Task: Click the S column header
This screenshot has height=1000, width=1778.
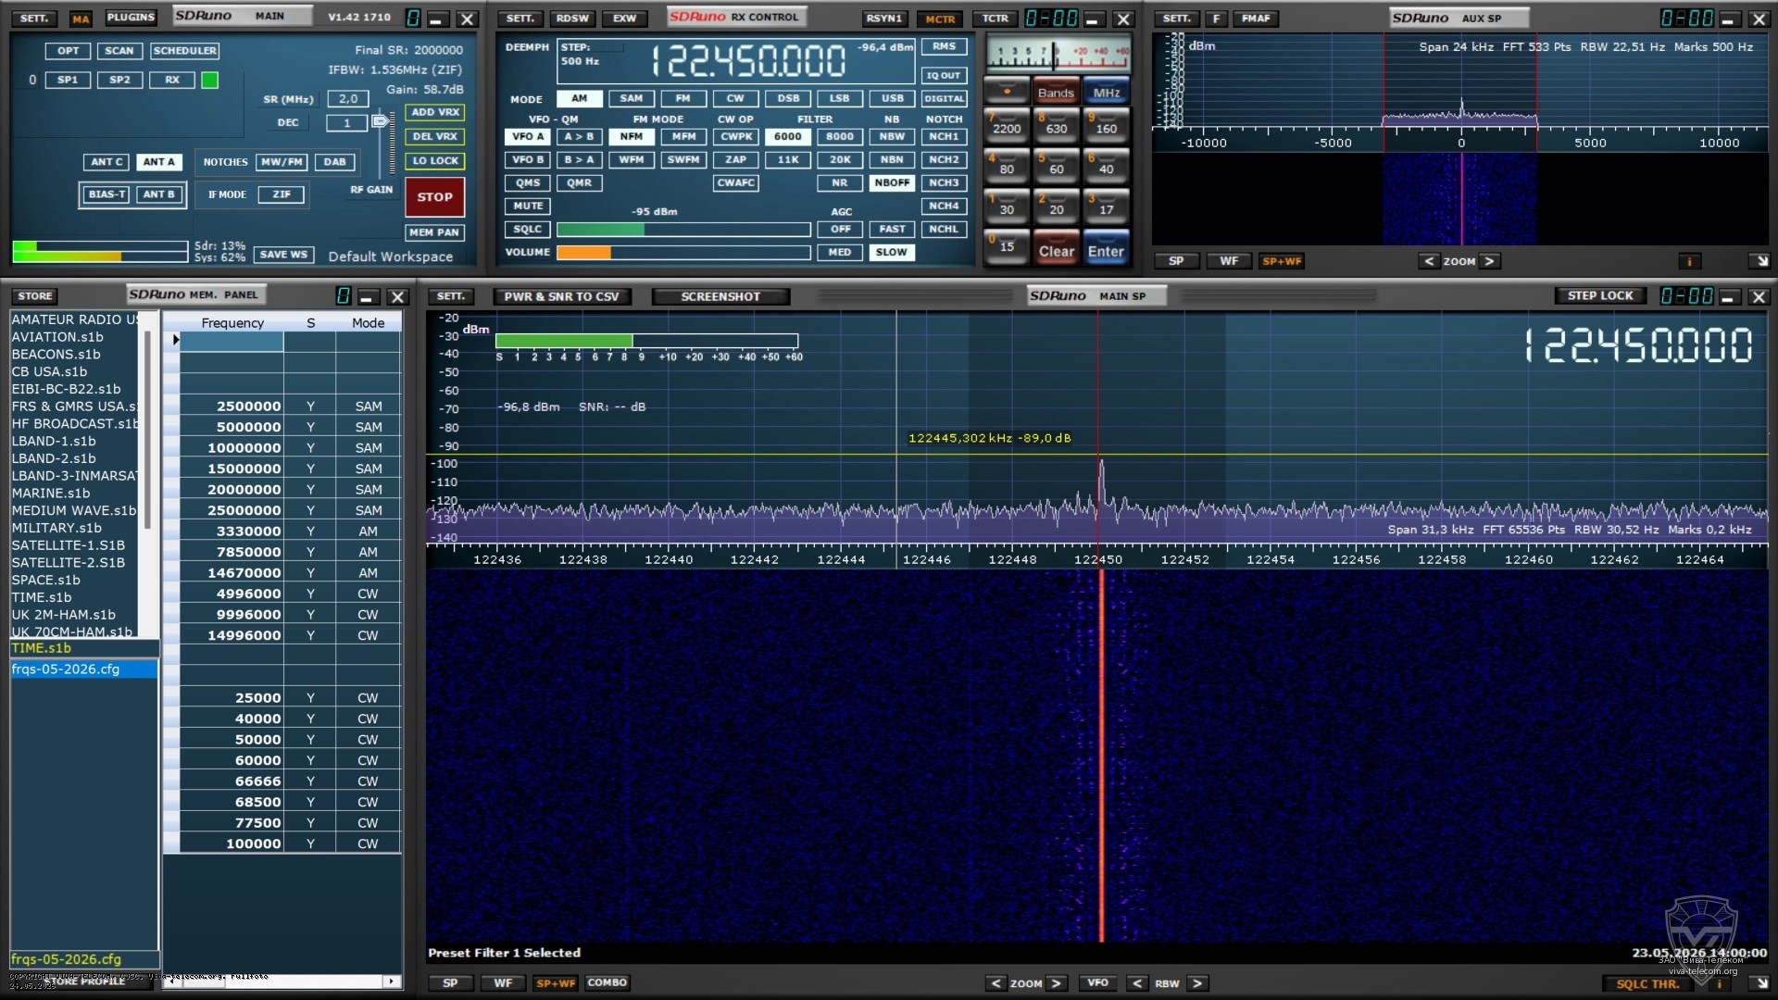Action: [310, 322]
